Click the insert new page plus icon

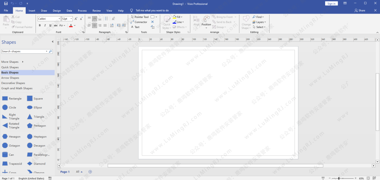tap(90, 172)
